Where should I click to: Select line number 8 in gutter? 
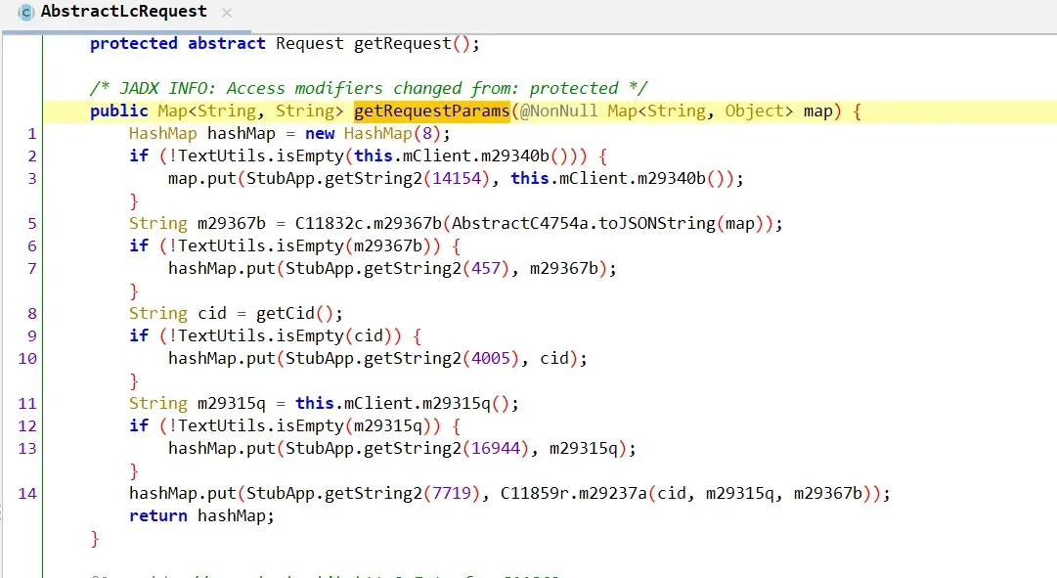click(31, 313)
